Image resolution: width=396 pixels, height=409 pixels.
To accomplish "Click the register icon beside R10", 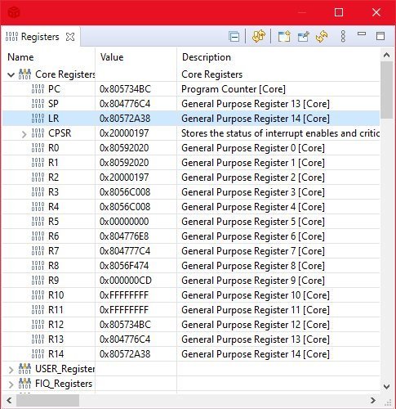I will pyautogui.click(x=38, y=295).
